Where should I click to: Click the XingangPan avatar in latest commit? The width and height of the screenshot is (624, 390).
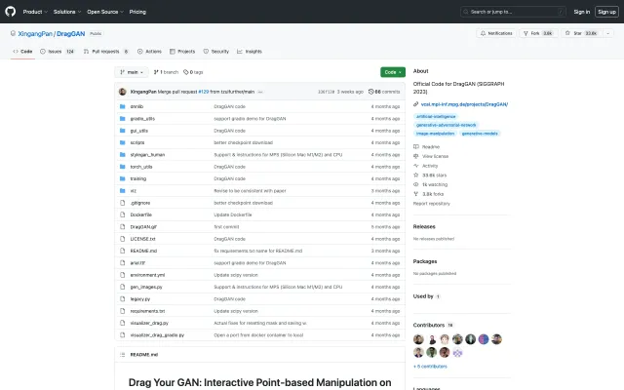pyautogui.click(x=122, y=92)
